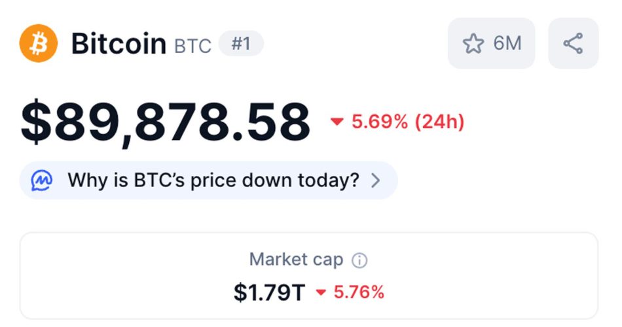Click the $89,878.58 price value
The height and width of the screenshot is (327, 622).
coord(166,122)
